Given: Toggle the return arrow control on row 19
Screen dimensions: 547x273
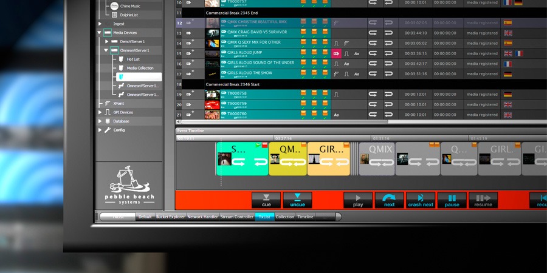Looking at the screenshot, I should pyautogui.click(x=388, y=95).
